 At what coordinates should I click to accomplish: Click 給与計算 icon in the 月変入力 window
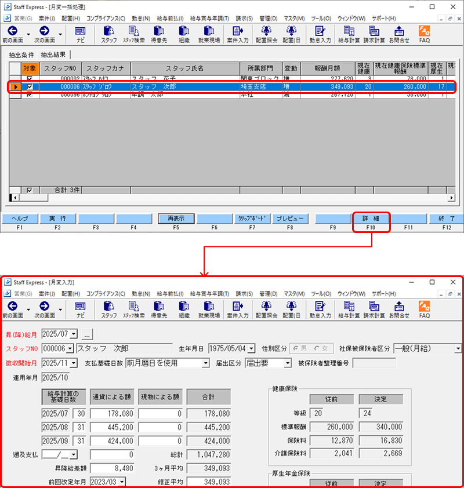pos(349,309)
